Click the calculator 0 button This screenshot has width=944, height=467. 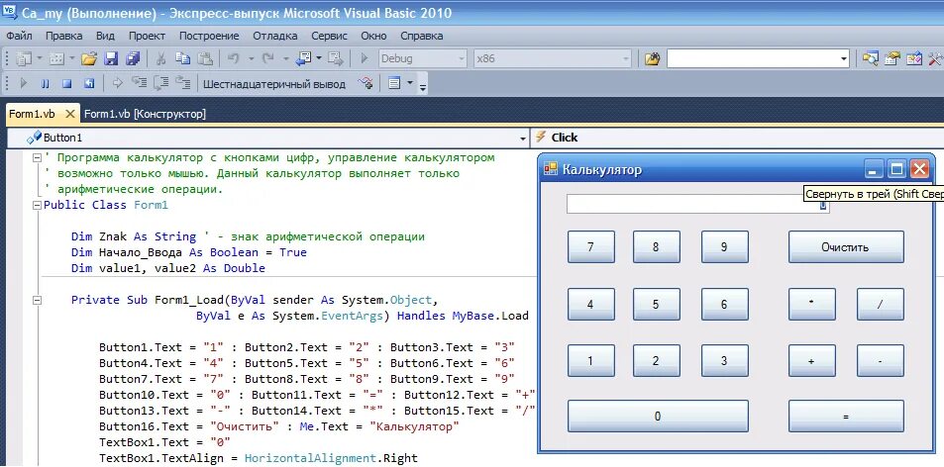pyautogui.click(x=658, y=416)
